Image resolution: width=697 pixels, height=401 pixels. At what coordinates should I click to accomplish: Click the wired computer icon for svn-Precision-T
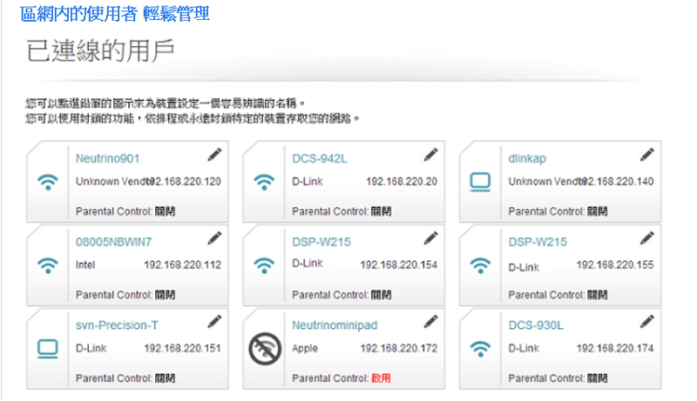click(48, 349)
